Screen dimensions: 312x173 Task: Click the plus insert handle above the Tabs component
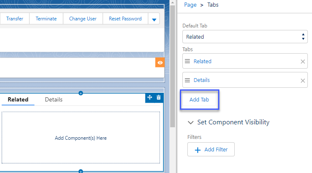click(x=81, y=93)
